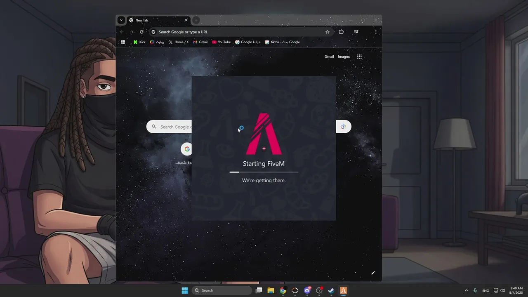The image size is (528, 297).
Task: Close the New Tab tab
Action: click(186, 20)
